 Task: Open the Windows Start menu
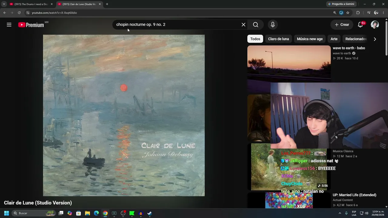(6, 213)
